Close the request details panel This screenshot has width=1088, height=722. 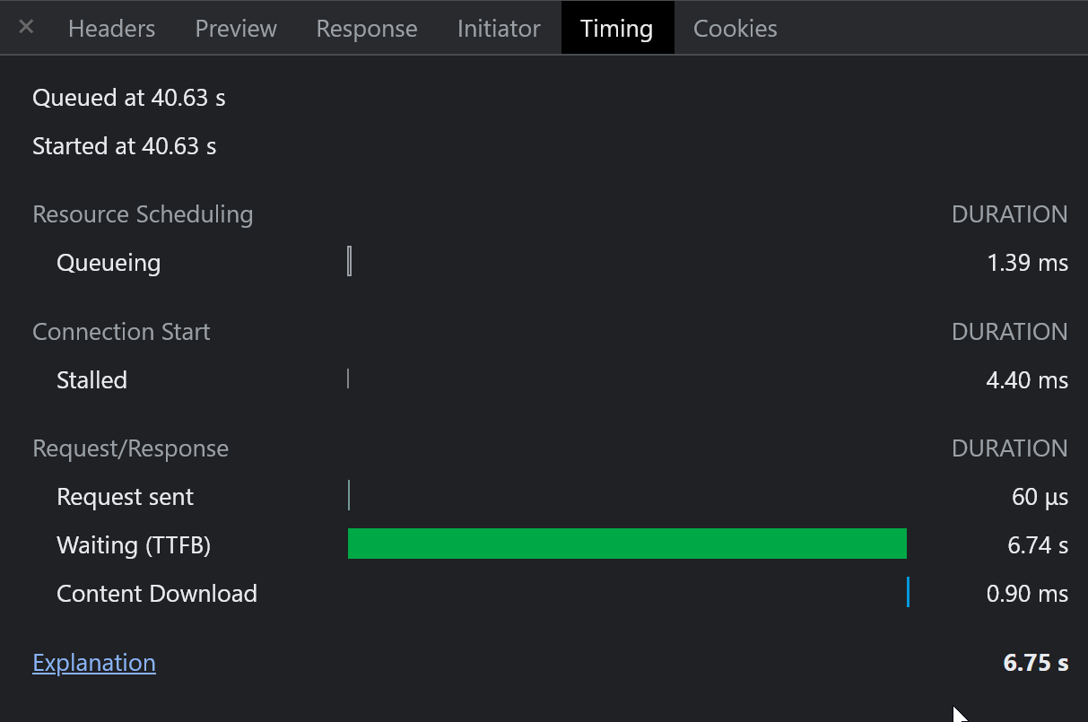(x=26, y=28)
